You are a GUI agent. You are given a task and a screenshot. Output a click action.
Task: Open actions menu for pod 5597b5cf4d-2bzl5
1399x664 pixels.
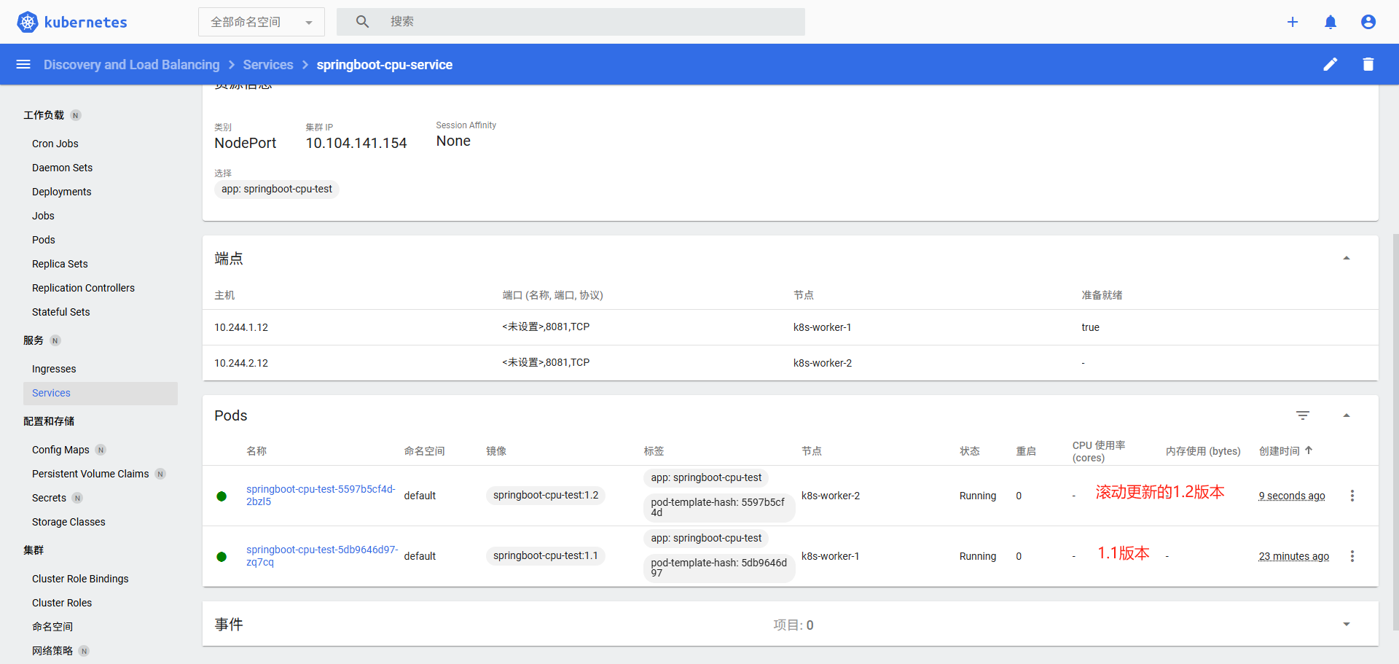[x=1352, y=496]
